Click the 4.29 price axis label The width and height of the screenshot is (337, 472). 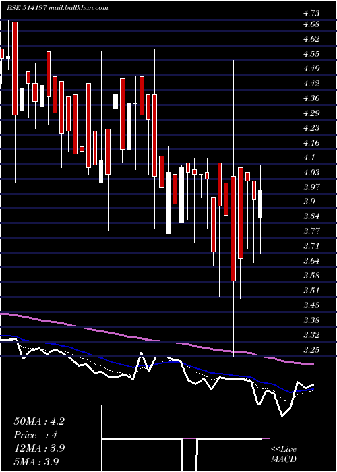coord(311,113)
